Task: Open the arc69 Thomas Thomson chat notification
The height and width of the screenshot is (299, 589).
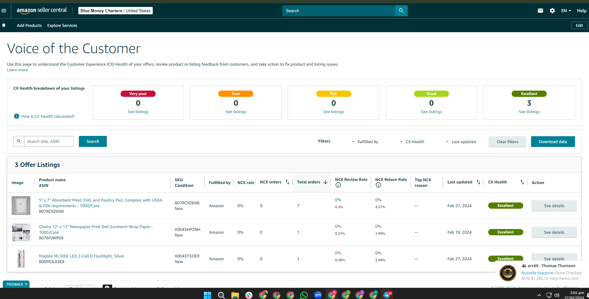Action: (542, 272)
